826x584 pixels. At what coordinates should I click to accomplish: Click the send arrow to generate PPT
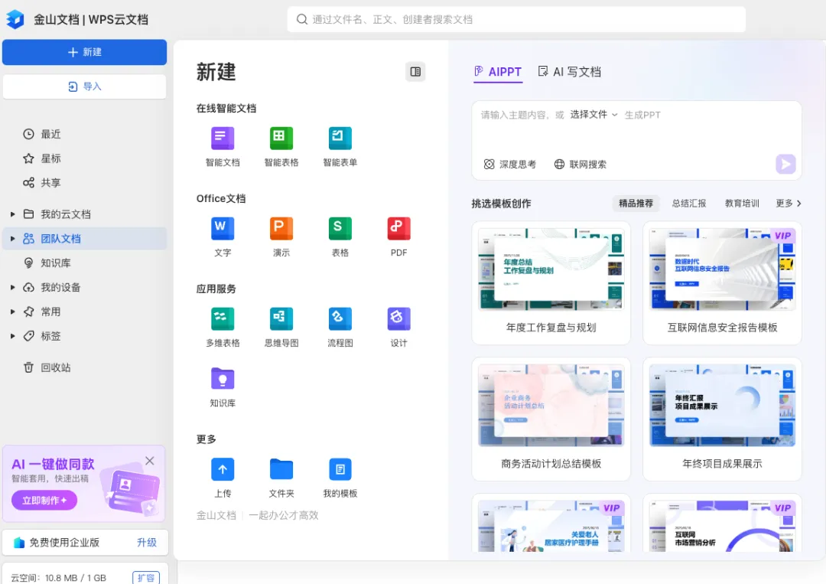785,164
